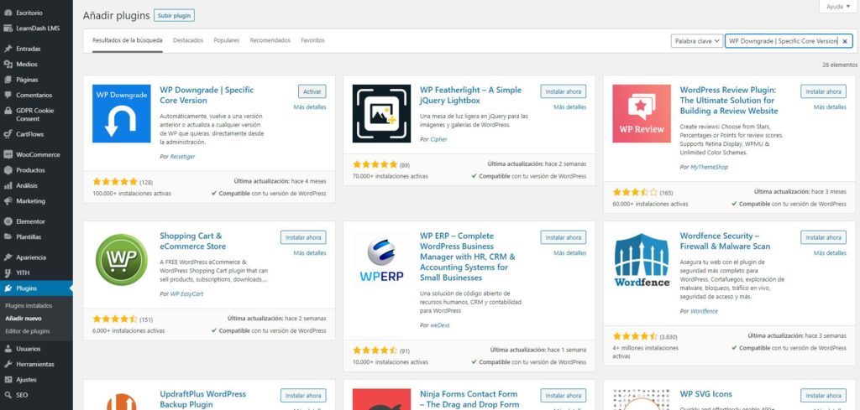The width and height of the screenshot is (860, 410).
Task: Open Escritorio dashboard icon in sidebar
Action: pos(8,13)
